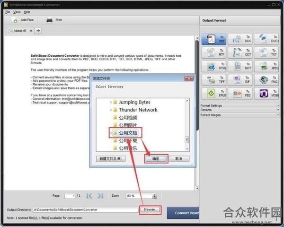Click the folder tree scrollbar up arrow
This screenshot has height=227, width=284.
[187, 100]
